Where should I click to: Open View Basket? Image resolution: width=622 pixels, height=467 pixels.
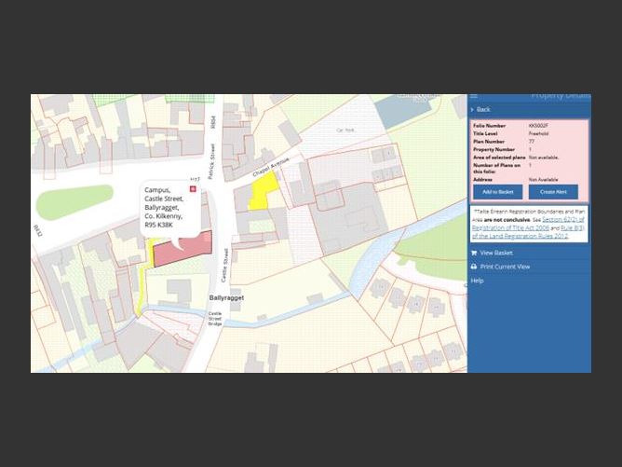coord(496,253)
